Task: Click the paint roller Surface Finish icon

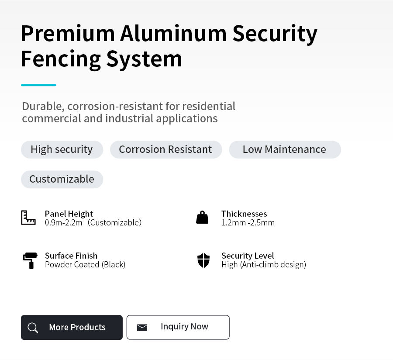Action: (30, 261)
